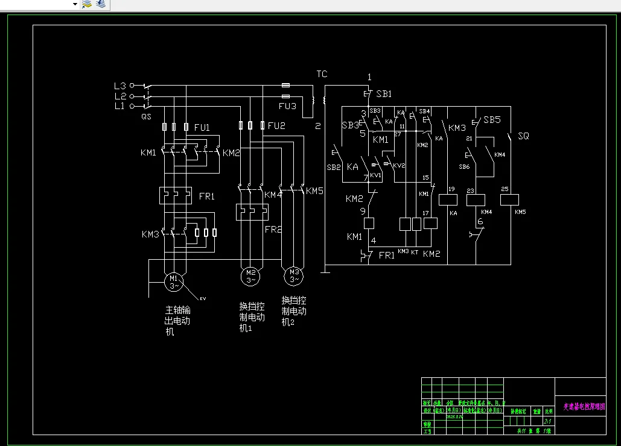This screenshot has height=446, width=621.
Task: Select the FR2 thermal relay label
Action: pos(273,229)
